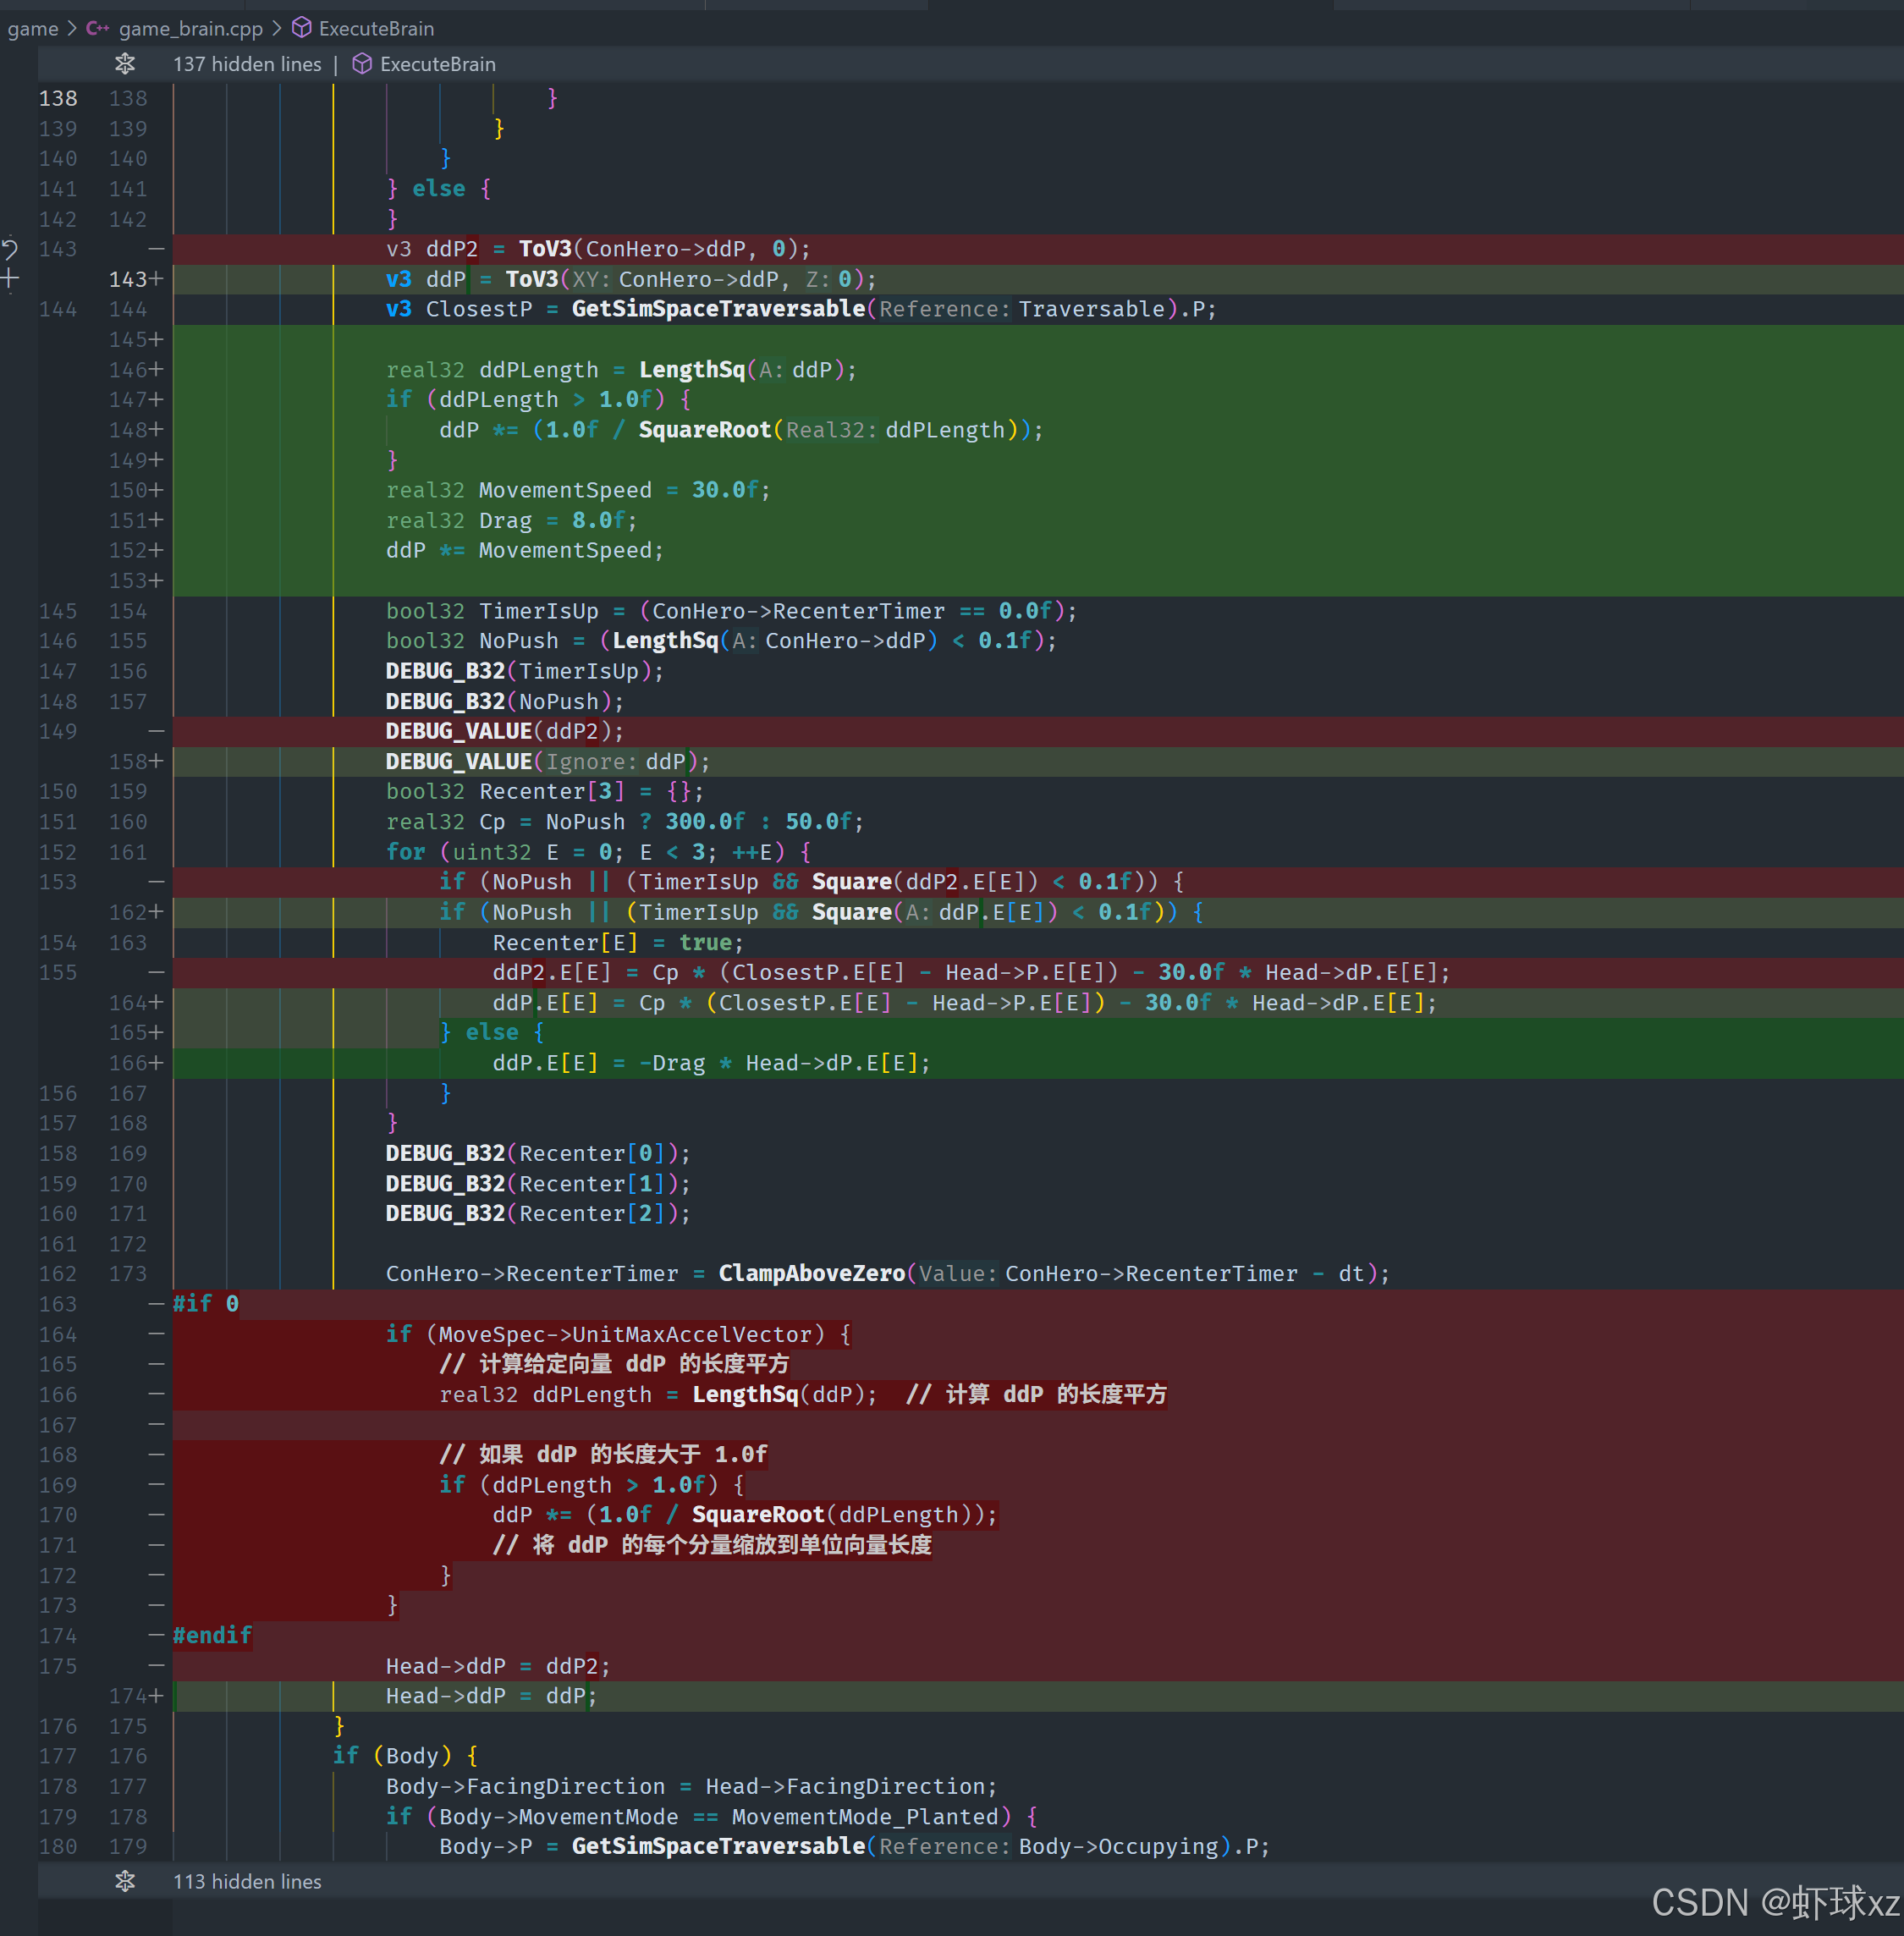Click the unfold icon beside 113 hidden lines
Screen dimensions: 1904x1936
[x=125, y=1881]
